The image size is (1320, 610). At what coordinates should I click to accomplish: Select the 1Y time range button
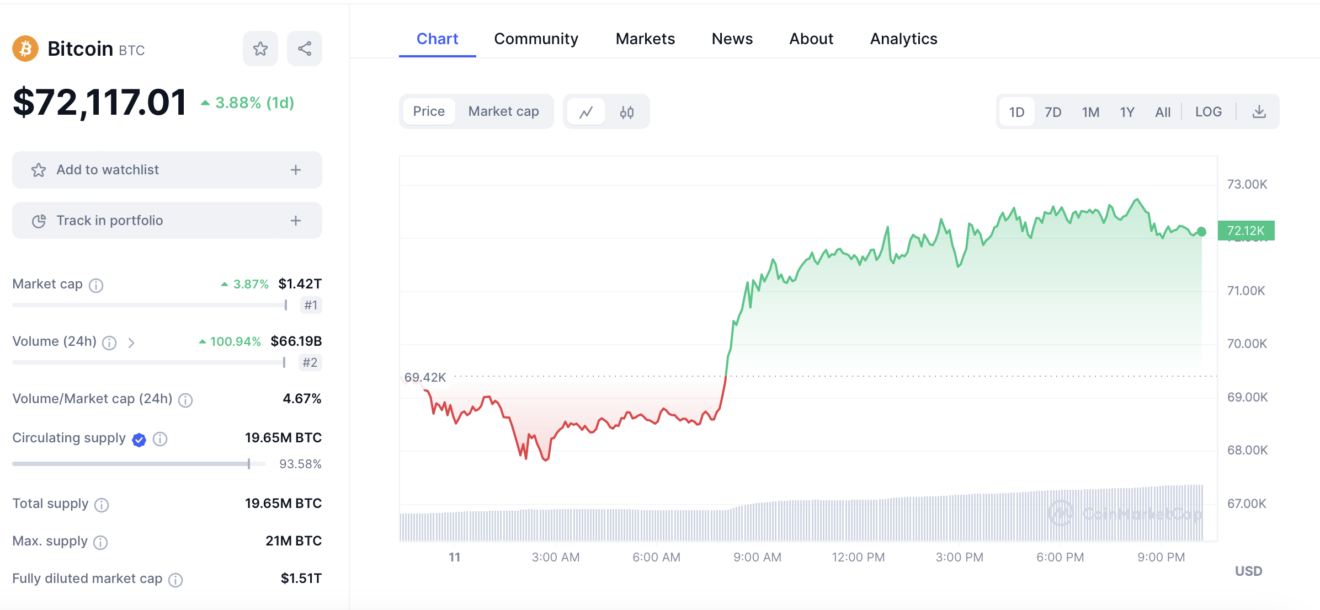pyautogui.click(x=1127, y=112)
